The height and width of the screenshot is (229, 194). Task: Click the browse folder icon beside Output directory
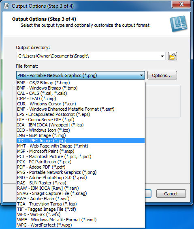pyautogui.click(x=173, y=56)
